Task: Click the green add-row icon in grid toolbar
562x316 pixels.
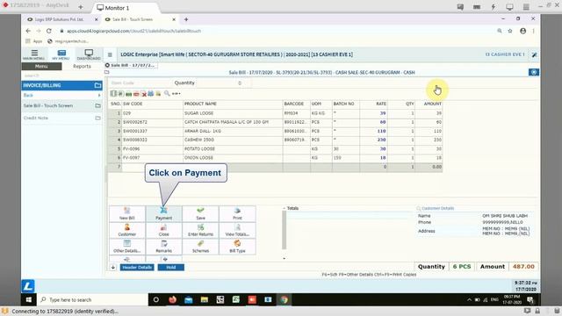Action: click(128, 94)
